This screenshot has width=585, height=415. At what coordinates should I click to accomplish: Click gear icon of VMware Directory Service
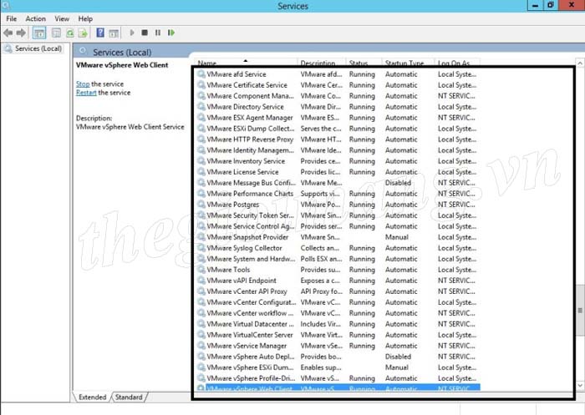[x=201, y=107]
